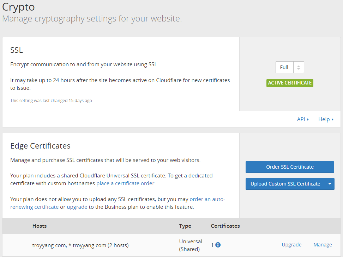The width and height of the screenshot is (343, 257).
Task: Select the Type column header
Action: click(x=185, y=226)
